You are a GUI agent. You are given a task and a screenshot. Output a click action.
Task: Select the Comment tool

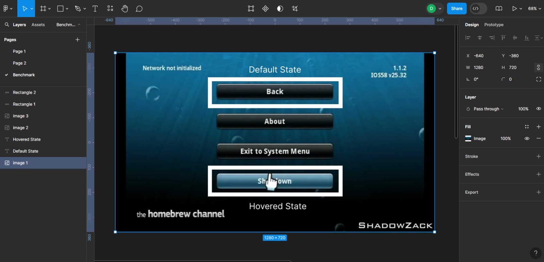click(x=139, y=8)
